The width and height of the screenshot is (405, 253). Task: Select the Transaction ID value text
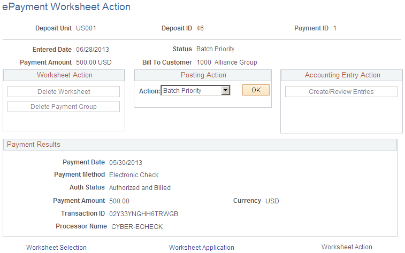click(x=143, y=214)
